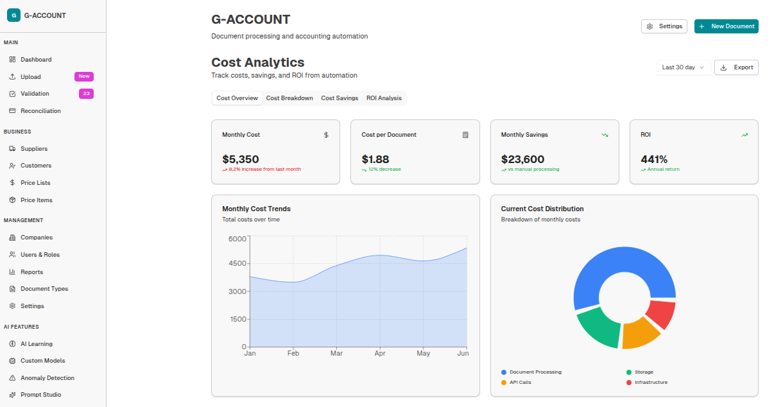783x407 pixels.
Task: Select the Reconciliation icon
Action: point(12,110)
